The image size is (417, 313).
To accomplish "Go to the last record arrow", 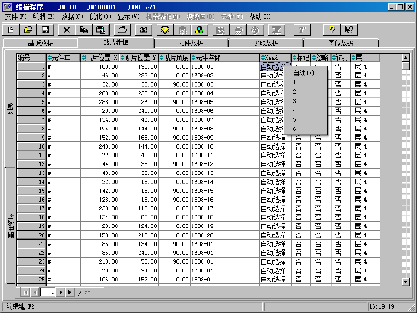I will [x=70, y=292].
